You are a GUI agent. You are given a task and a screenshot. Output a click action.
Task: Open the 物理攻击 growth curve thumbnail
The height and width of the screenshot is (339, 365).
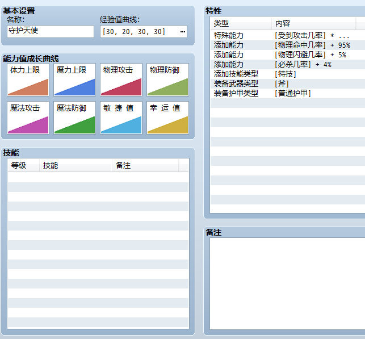point(121,79)
